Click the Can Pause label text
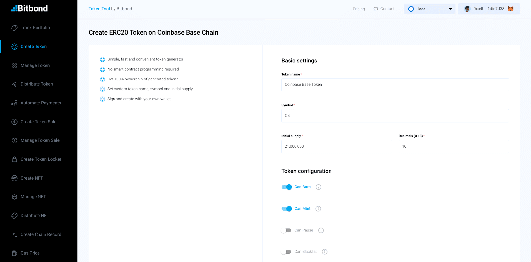 pyautogui.click(x=304, y=230)
